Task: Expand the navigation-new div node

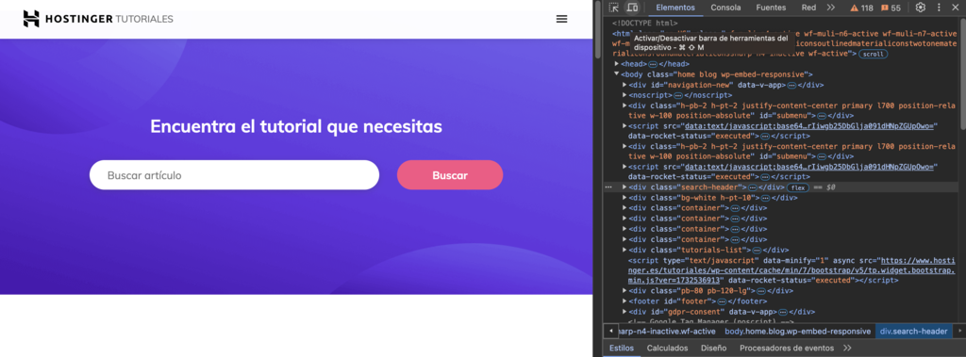Action: 625,85
